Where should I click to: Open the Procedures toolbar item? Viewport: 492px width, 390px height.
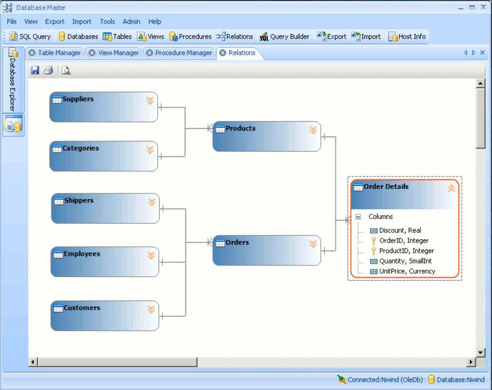pos(191,37)
